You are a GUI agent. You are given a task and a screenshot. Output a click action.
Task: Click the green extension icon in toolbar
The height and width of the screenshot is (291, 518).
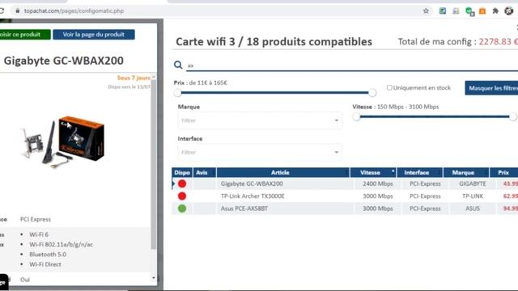coord(469,11)
